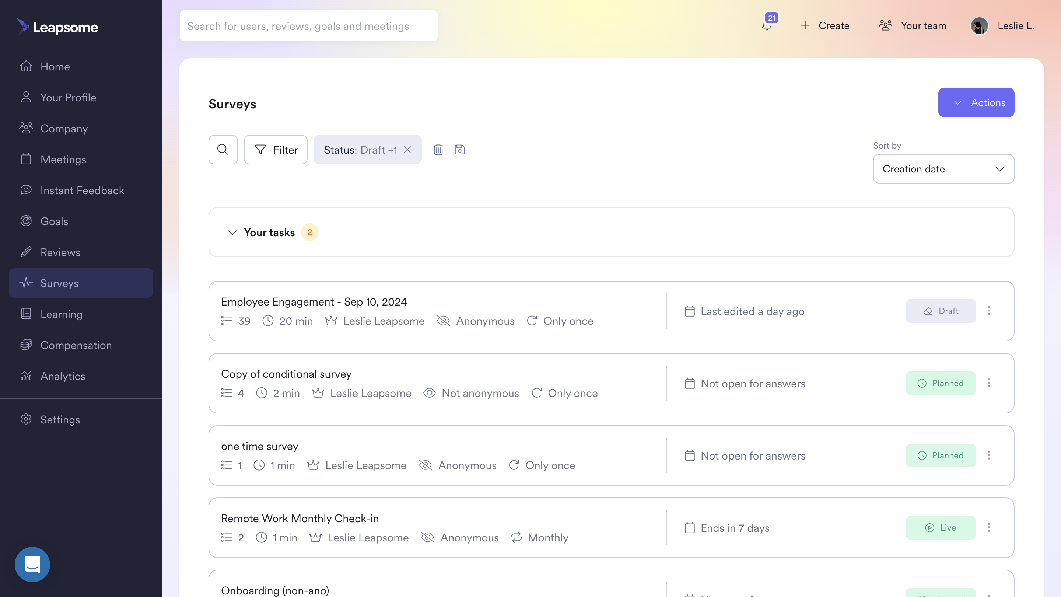Click Monthly frequency label
The height and width of the screenshot is (597, 1061).
tap(548, 538)
